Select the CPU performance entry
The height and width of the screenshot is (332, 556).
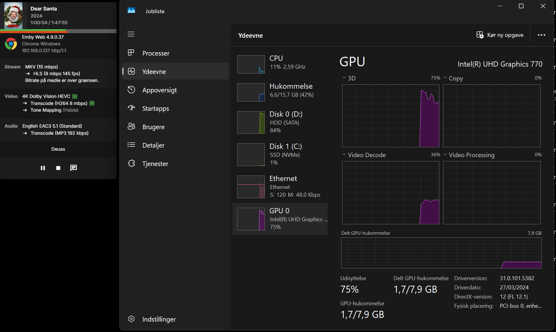[x=280, y=64]
